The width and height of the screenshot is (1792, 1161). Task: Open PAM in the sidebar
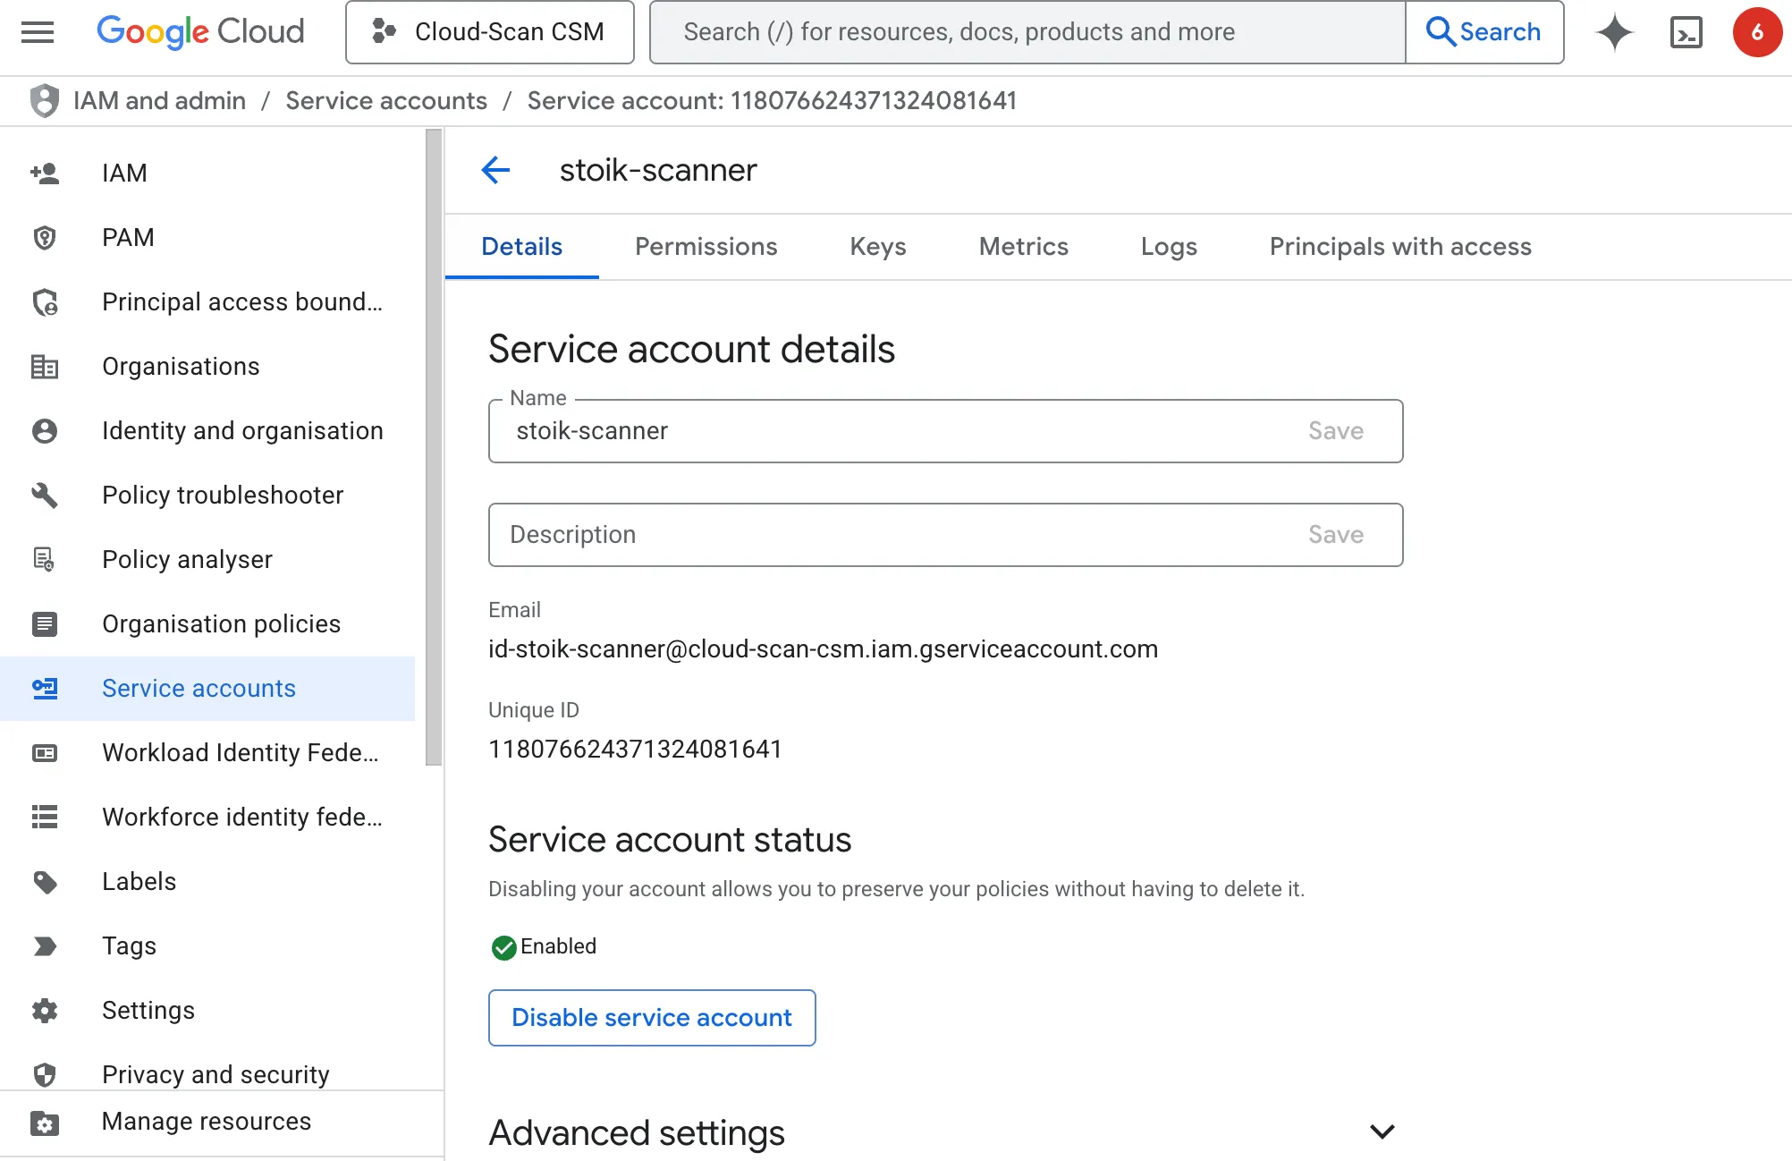[x=207, y=237]
